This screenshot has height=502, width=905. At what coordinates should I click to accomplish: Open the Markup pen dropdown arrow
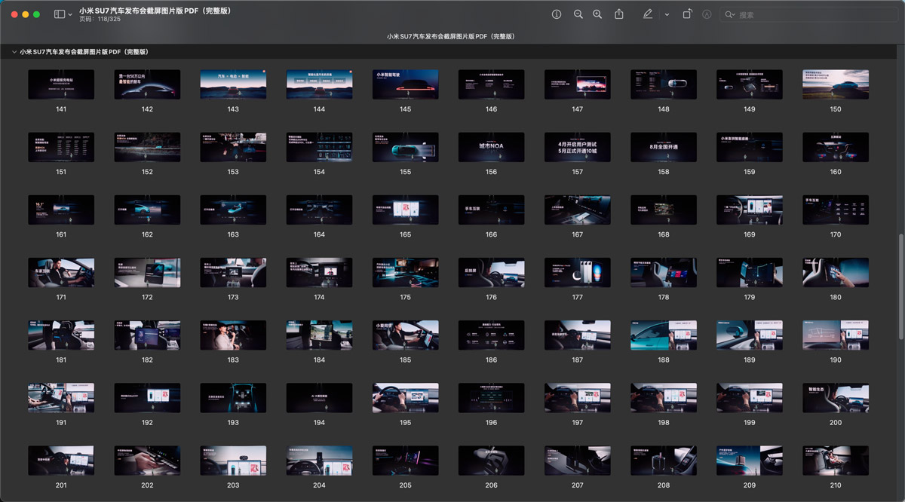(667, 14)
